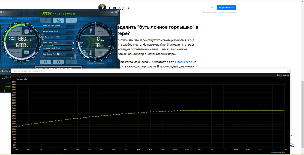Image resolution: width=304 pixels, height=155 pixels.
Task: Click the Core Clock +0 offset value
Action: (73, 43)
